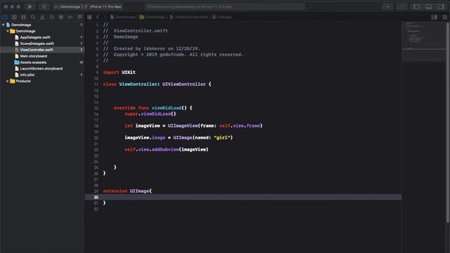450x253 pixels.
Task: Open Main.storyboard in the navigator
Action: pos(33,56)
